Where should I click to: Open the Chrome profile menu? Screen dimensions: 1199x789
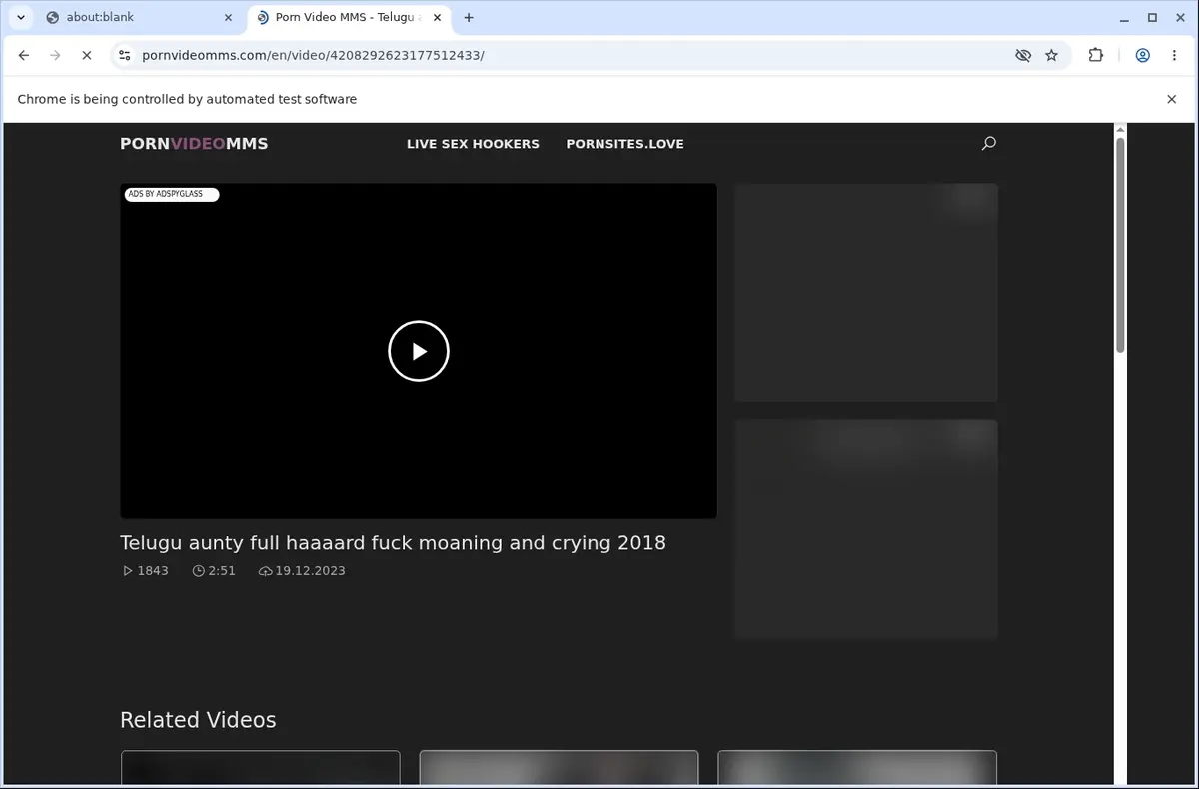1142,56
